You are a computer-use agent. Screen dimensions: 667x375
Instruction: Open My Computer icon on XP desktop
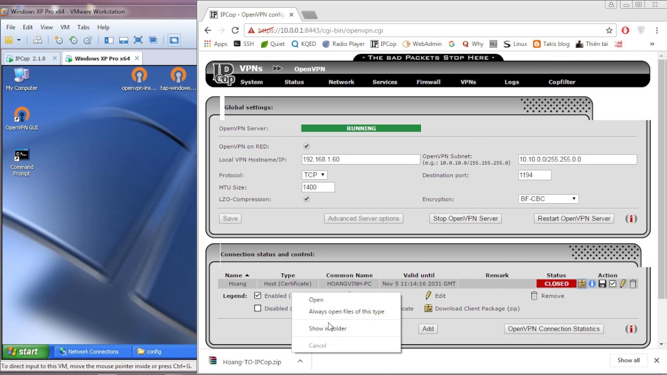click(21, 79)
